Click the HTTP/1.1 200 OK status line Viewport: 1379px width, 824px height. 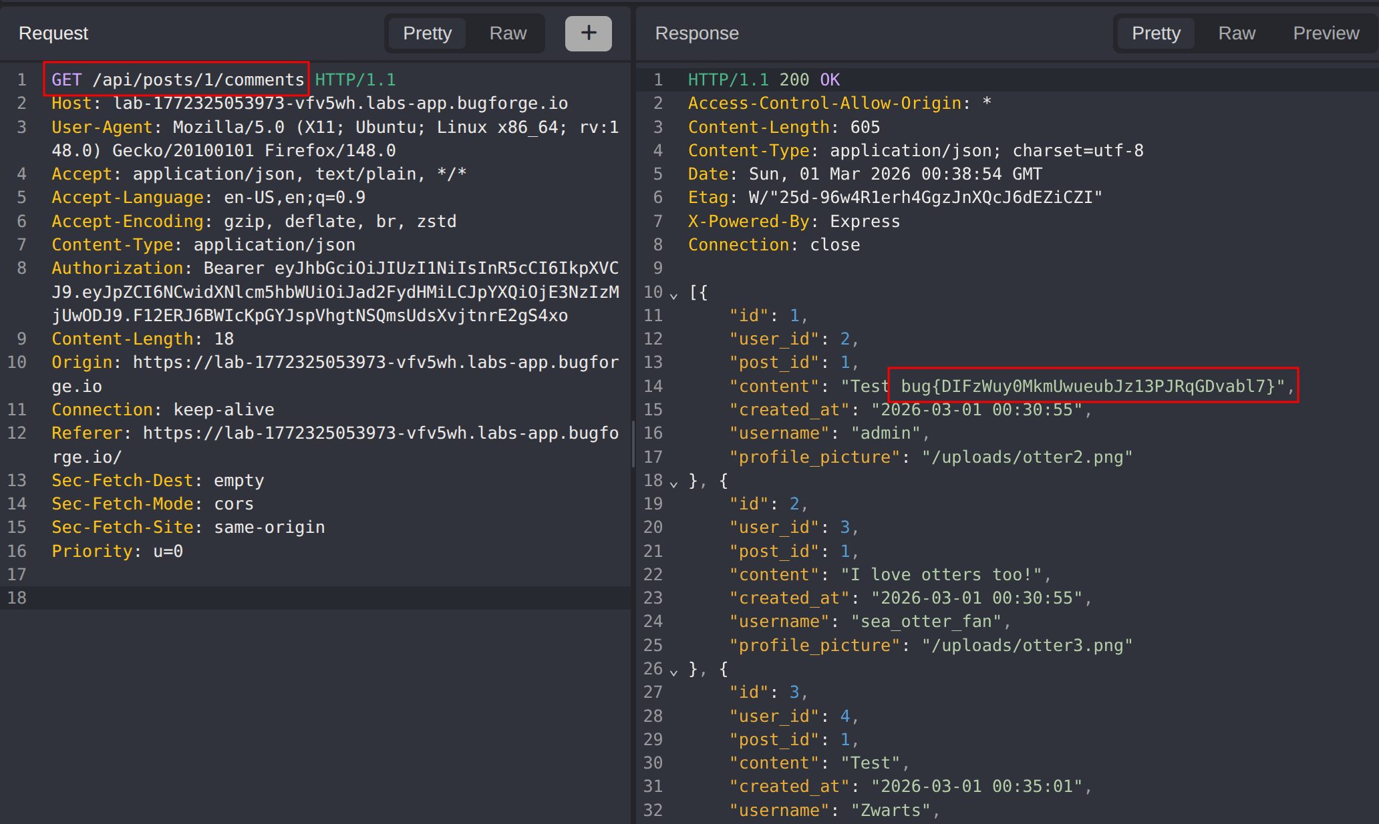coord(764,79)
